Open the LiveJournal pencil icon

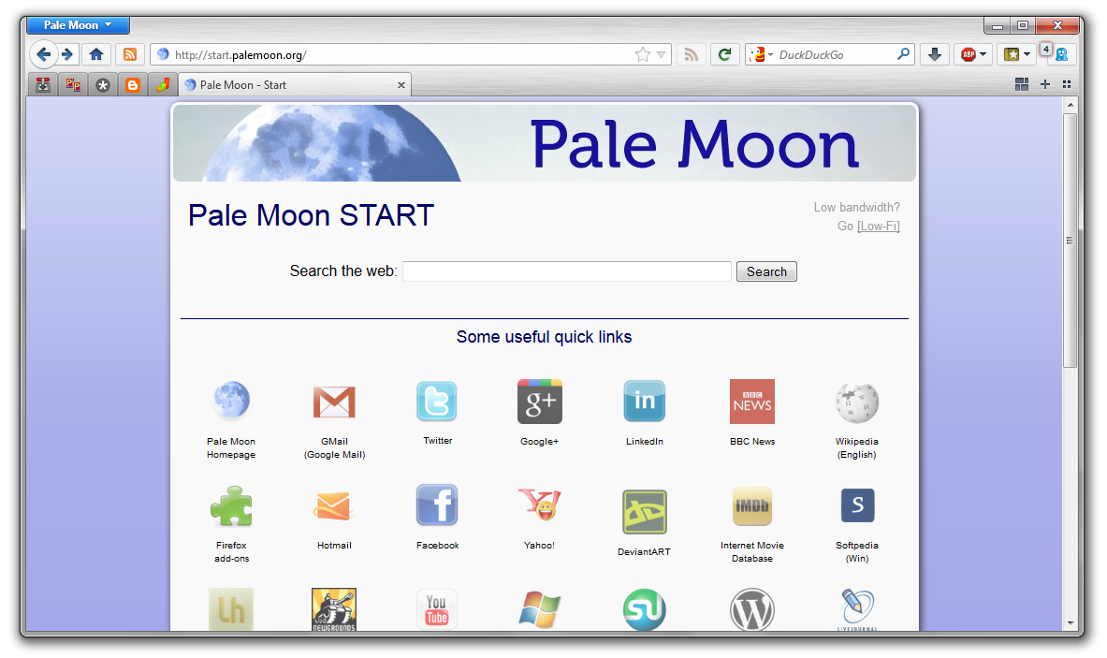tap(857, 609)
